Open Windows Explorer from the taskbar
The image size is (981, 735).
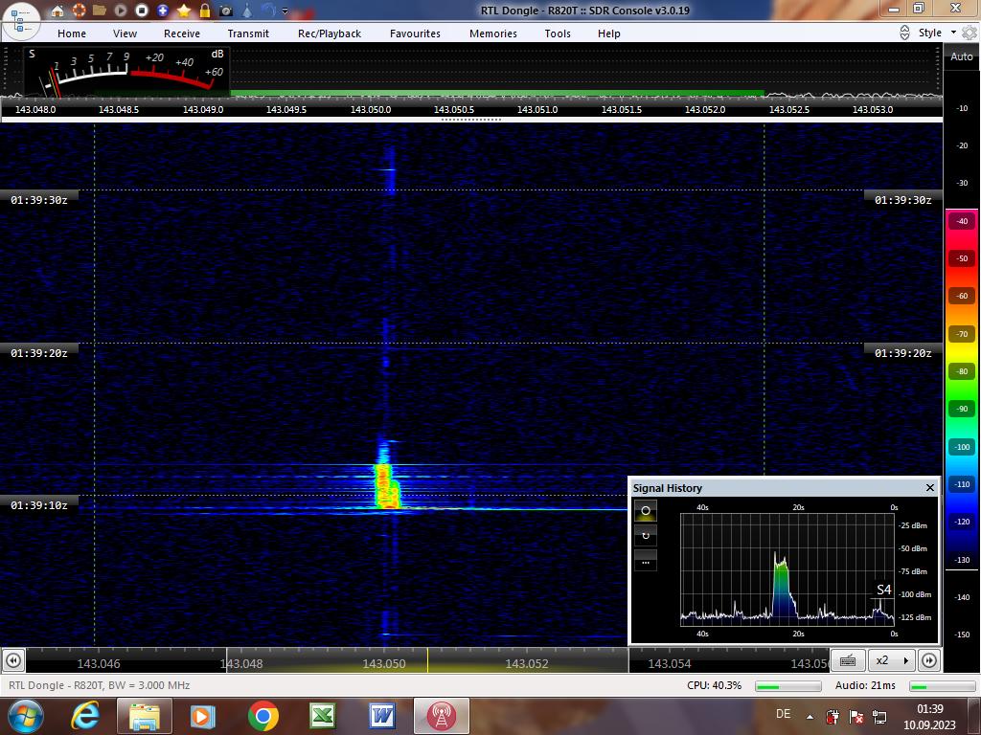tap(144, 716)
